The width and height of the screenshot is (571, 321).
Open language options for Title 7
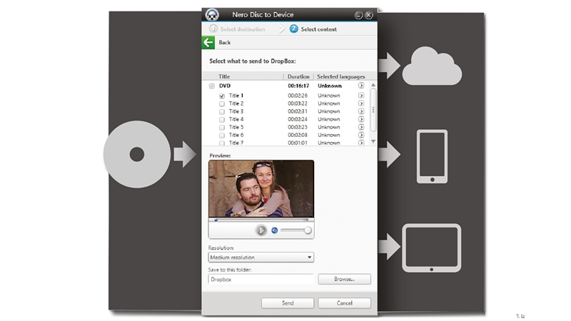pos(361,143)
